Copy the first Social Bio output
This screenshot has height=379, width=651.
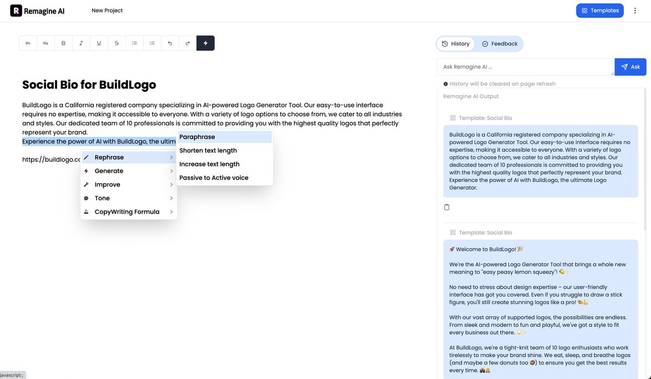[447, 207]
